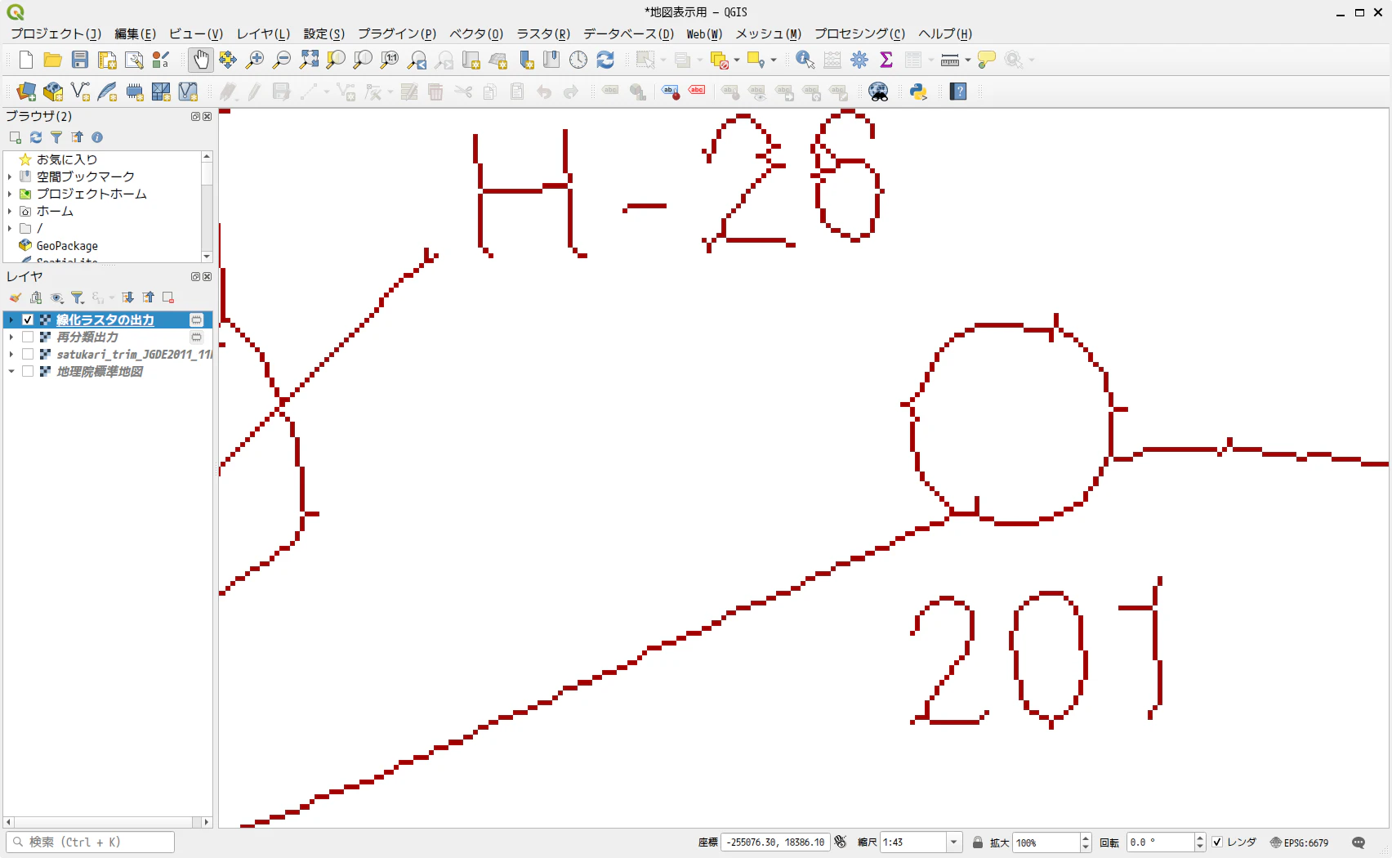The width and height of the screenshot is (1392, 858).
Task: Launch the MetaSearch globe binoculars icon
Action: [878, 92]
